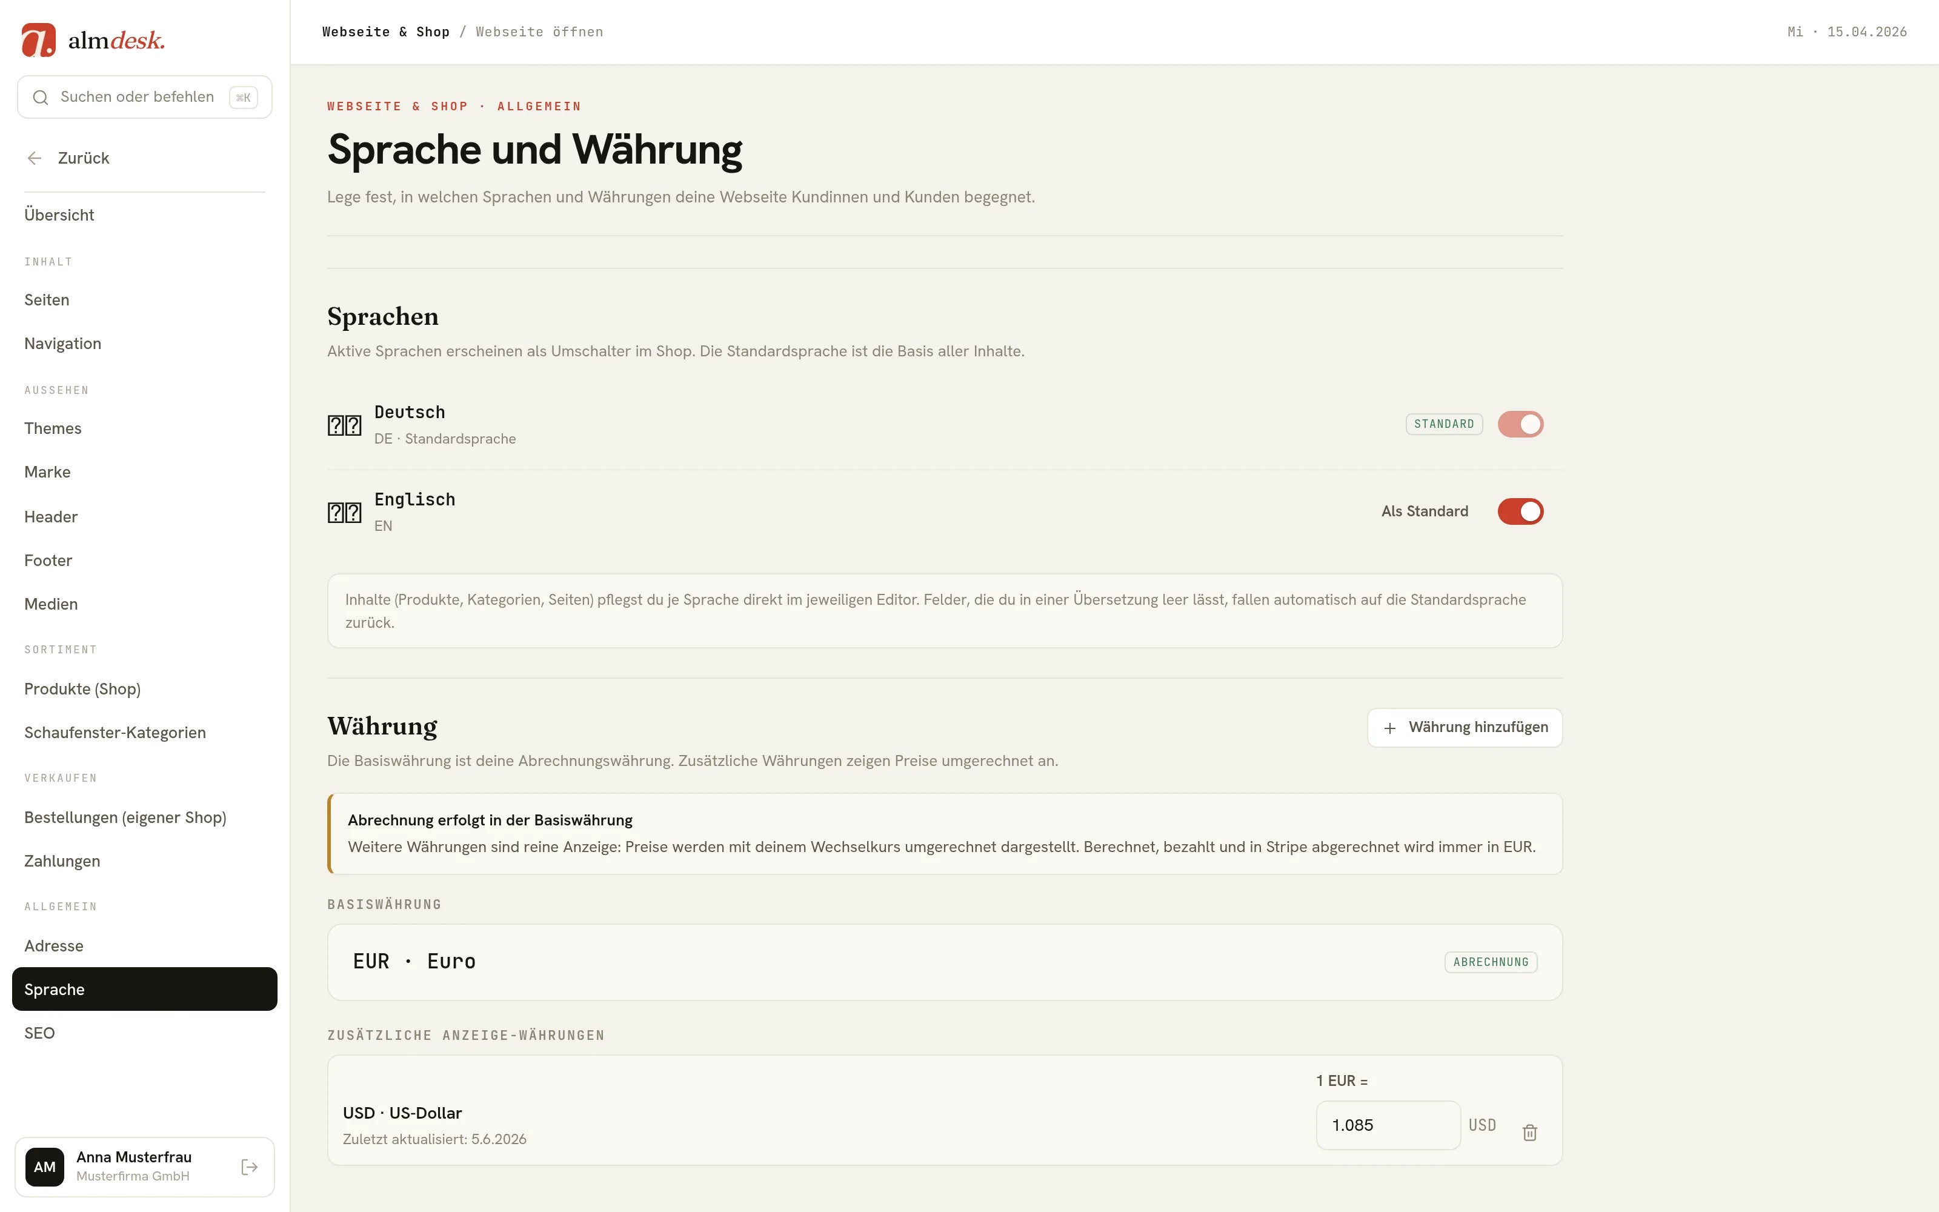Click the 1 EUR = label
The height and width of the screenshot is (1212, 1939).
pyautogui.click(x=1342, y=1080)
